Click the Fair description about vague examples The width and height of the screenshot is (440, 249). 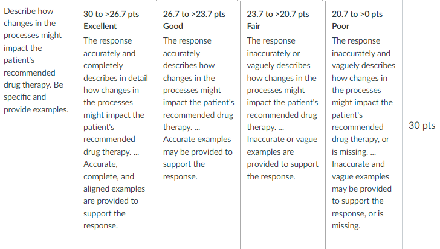point(282,158)
